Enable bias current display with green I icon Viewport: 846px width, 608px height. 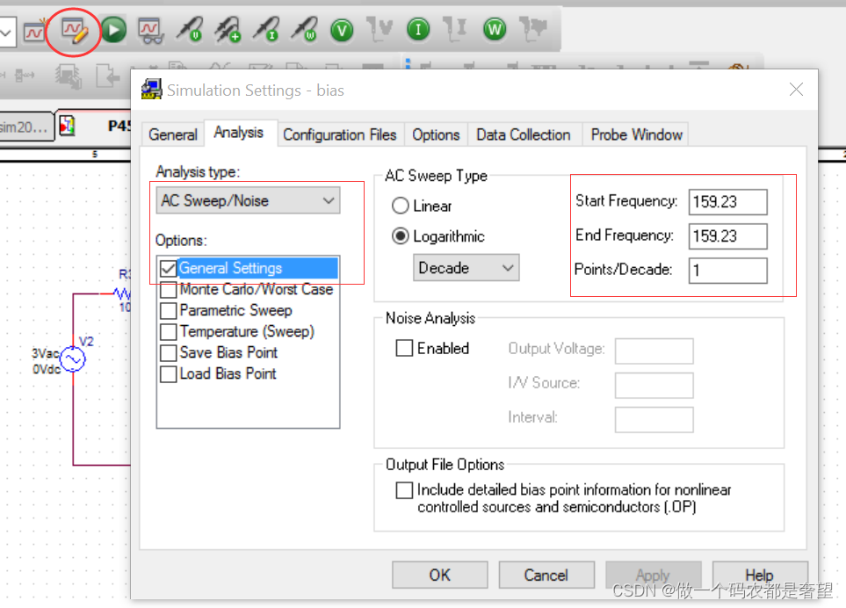(x=417, y=30)
